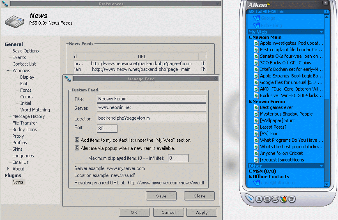This screenshot has height=220, width=338.
Task: Click the AIM running man icon
Action: (259, 200)
